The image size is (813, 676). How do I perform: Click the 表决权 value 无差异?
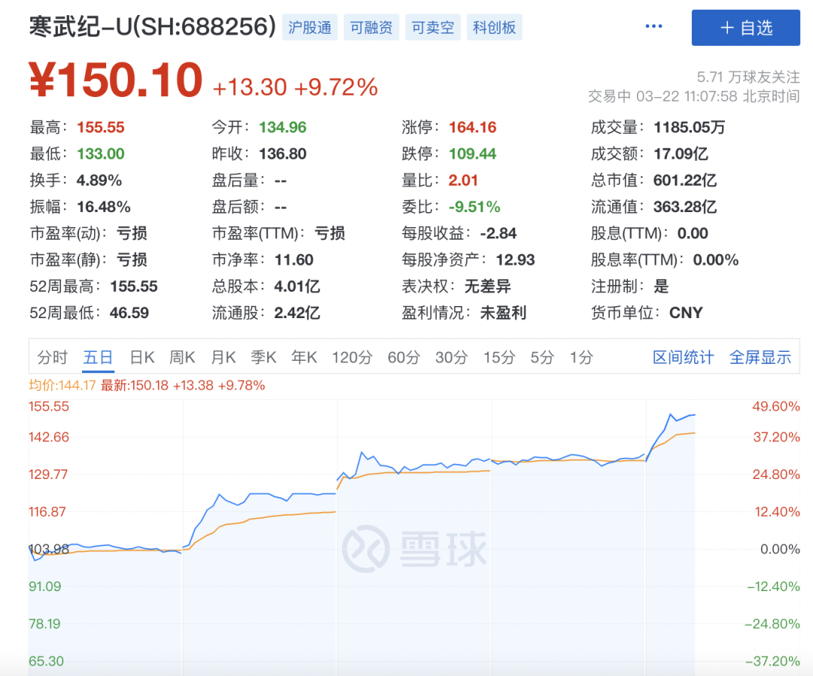(x=487, y=286)
